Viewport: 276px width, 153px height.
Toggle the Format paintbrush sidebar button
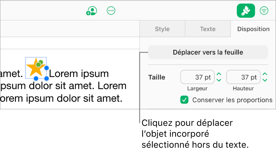tap(246, 11)
